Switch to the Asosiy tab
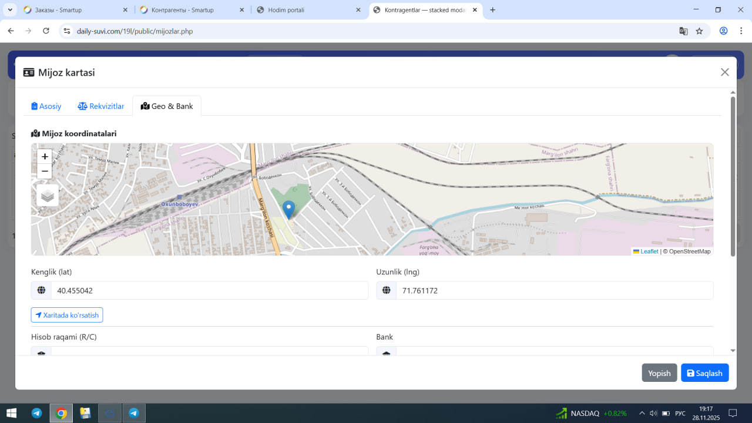Viewport: 752px width, 423px height. (x=46, y=106)
